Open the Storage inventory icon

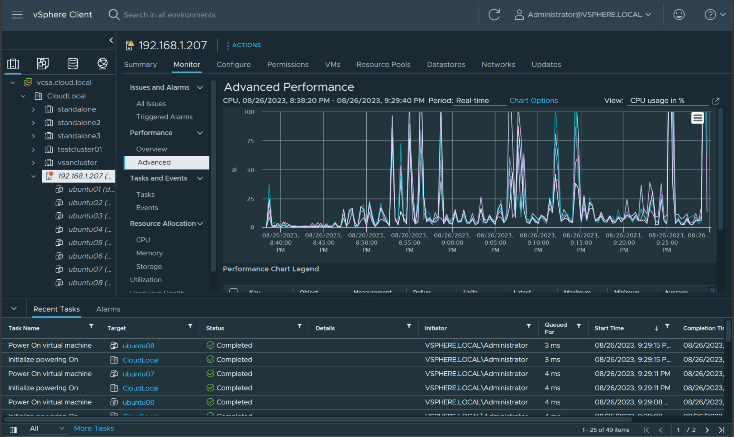pyautogui.click(x=72, y=63)
